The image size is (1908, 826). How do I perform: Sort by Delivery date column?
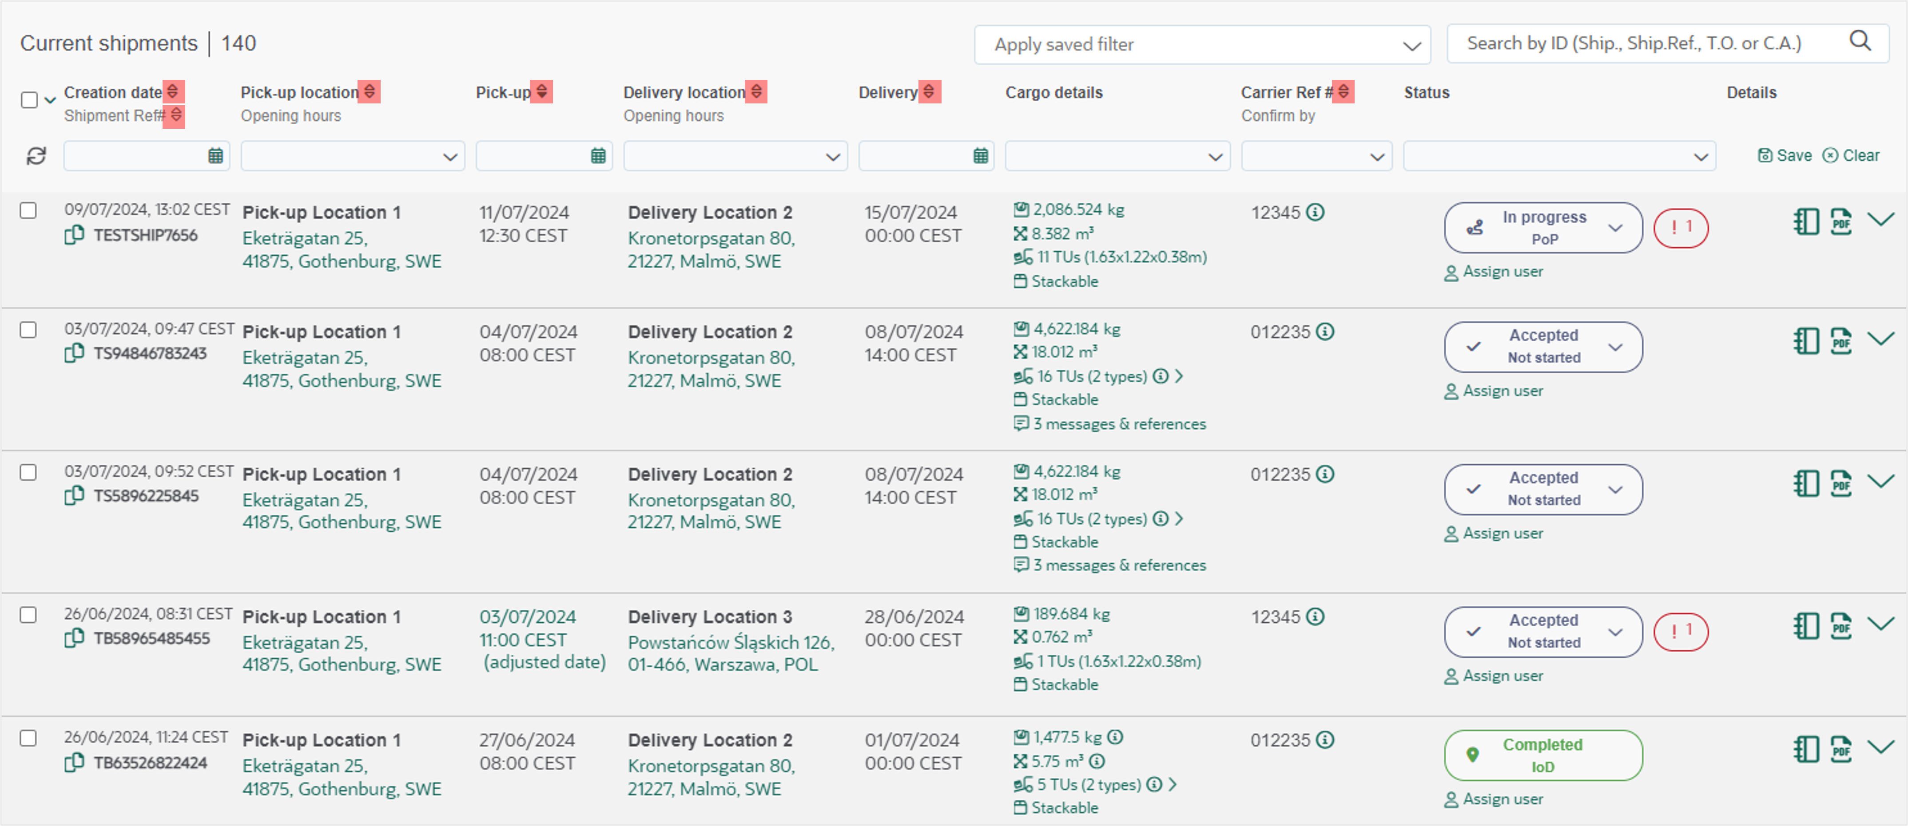click(x=930, y=92)
